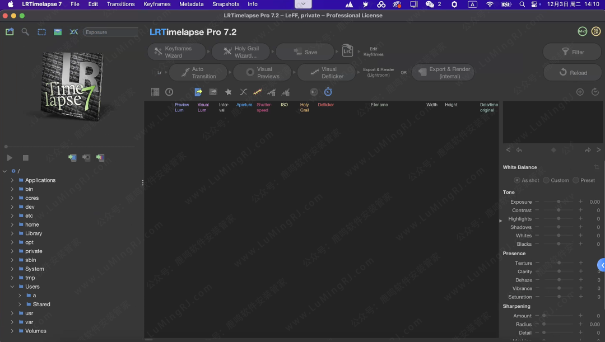Screen dimensions: 605x342
Task: Click the LrC Lightroom Classic icon
Action: [x=348, y=51]
